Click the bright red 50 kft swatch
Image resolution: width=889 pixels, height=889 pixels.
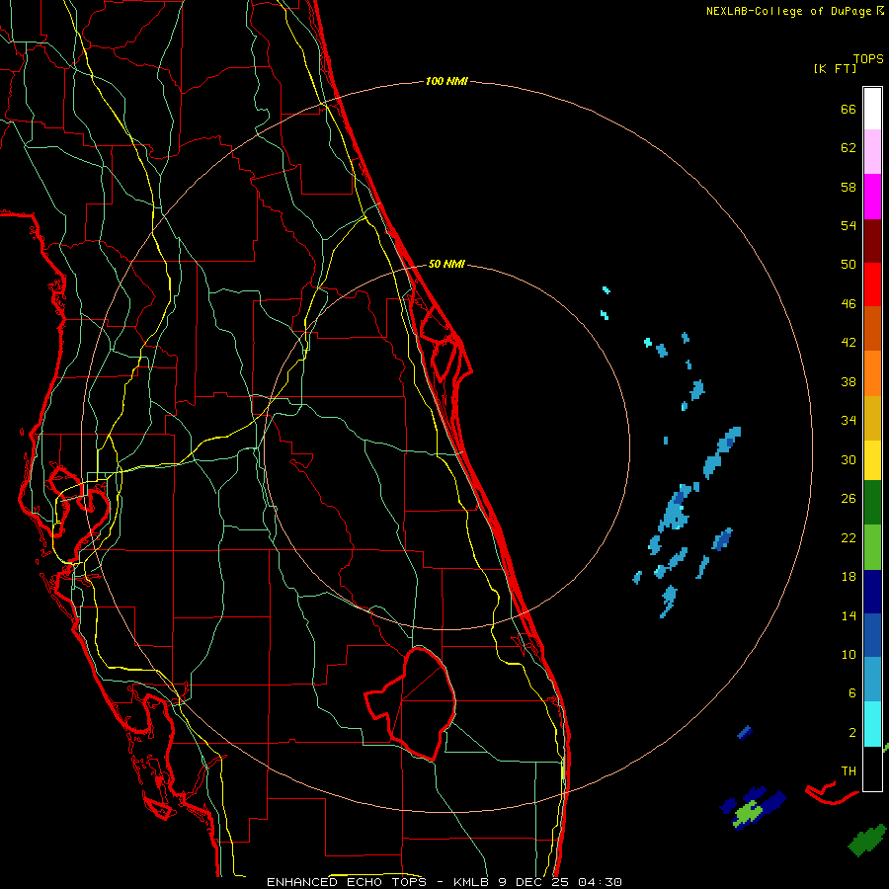(x=872, y=284)
